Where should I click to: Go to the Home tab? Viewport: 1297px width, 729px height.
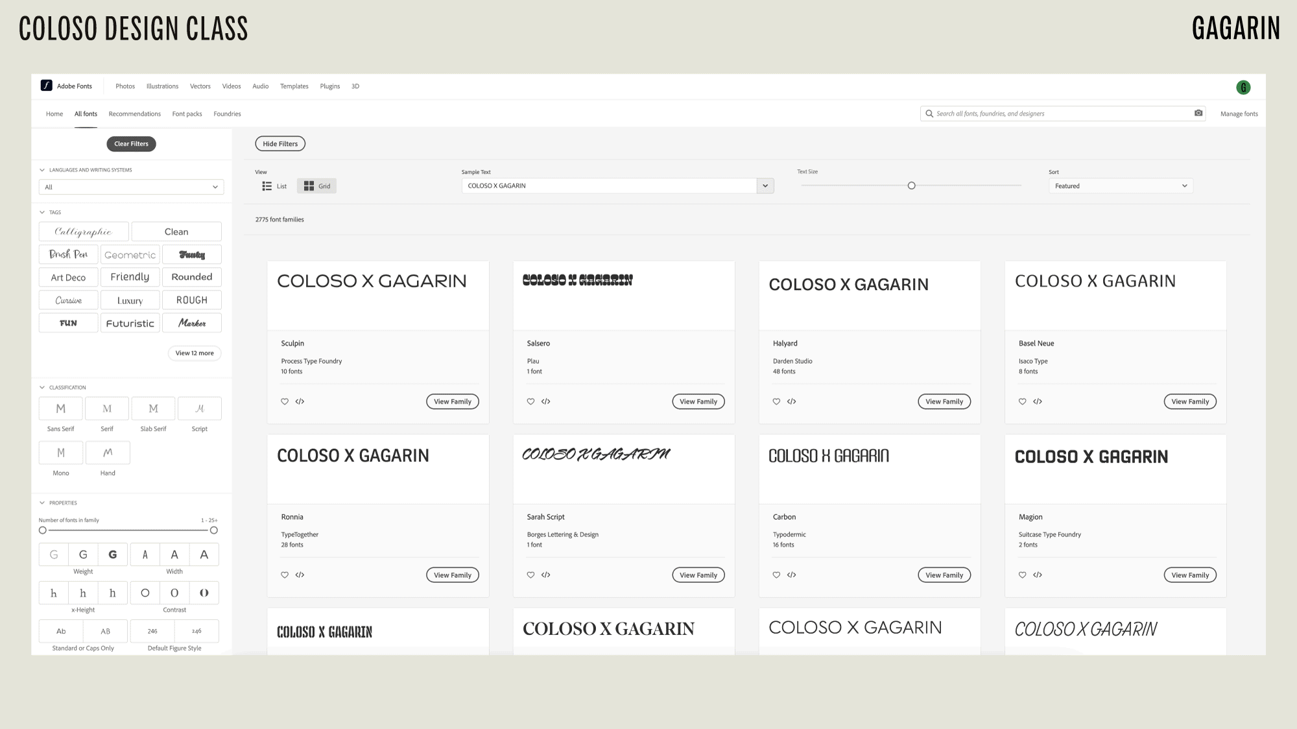[54, 114]
